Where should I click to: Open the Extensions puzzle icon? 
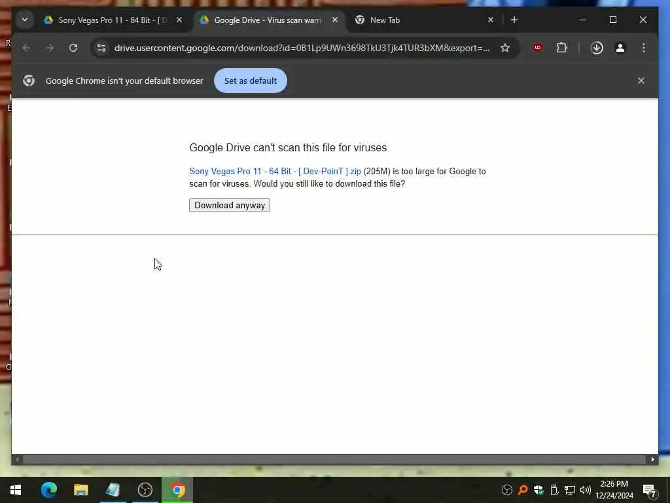561,48
